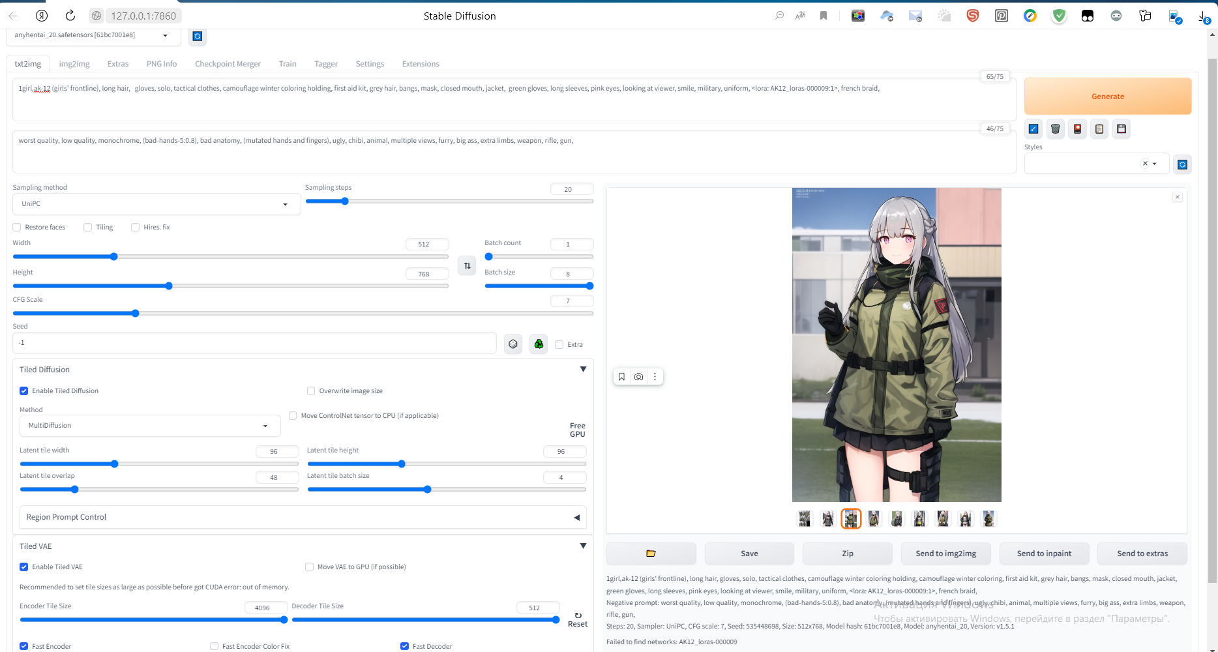1218x652 pixels.
Task: Clear the prompt with the trash icon
Action: [x=1056, y=129]
